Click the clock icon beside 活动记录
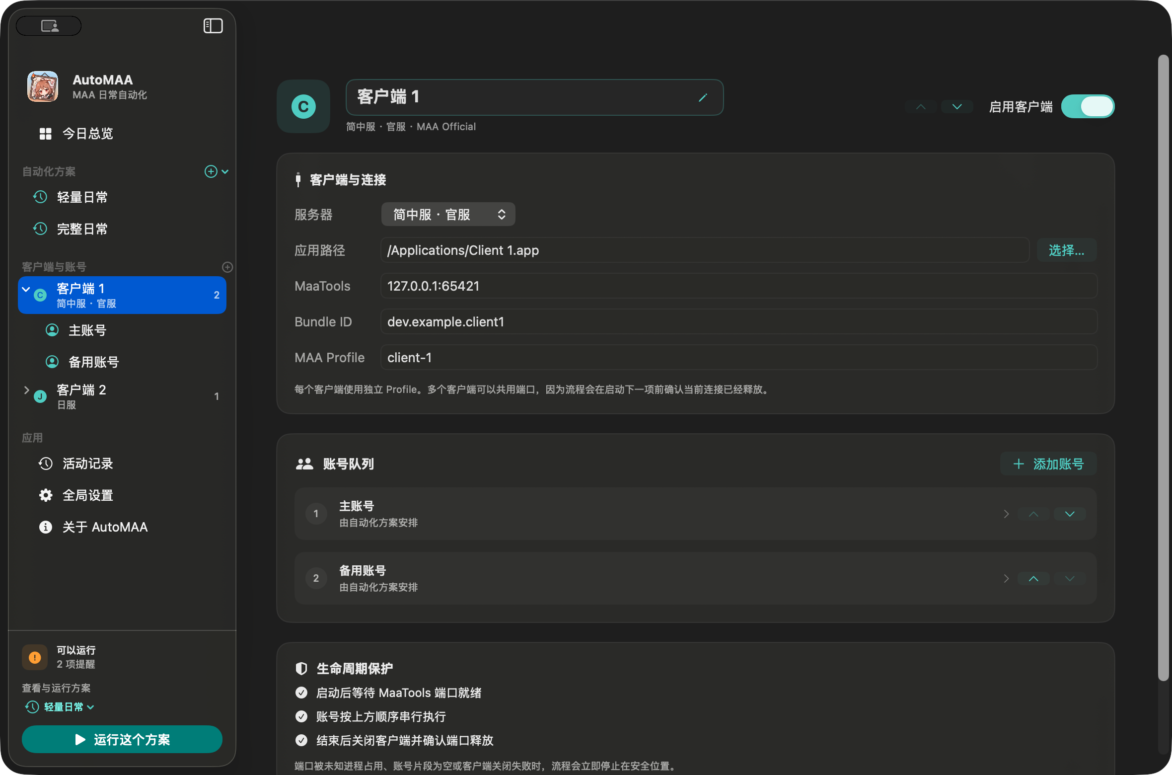 point(46,464)
